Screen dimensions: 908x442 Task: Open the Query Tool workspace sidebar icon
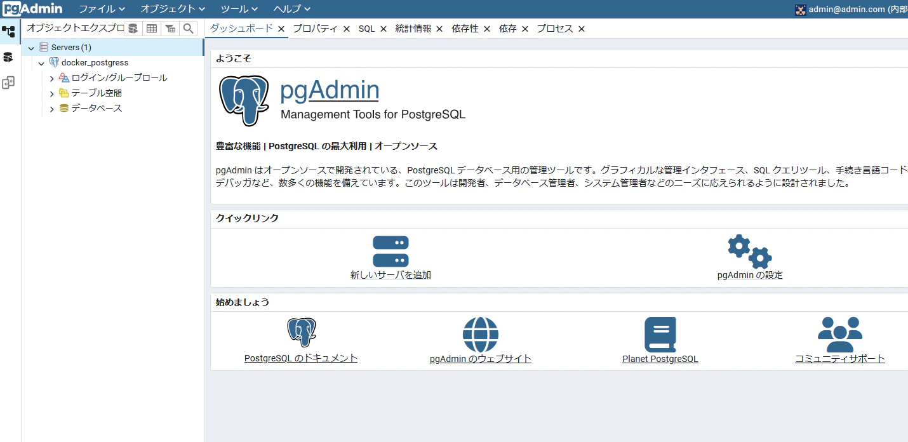coord(8,57)
